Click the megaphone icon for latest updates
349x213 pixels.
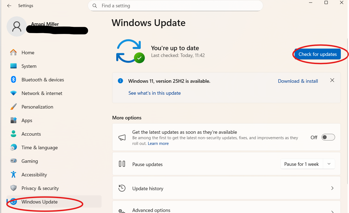click(122, 137)
